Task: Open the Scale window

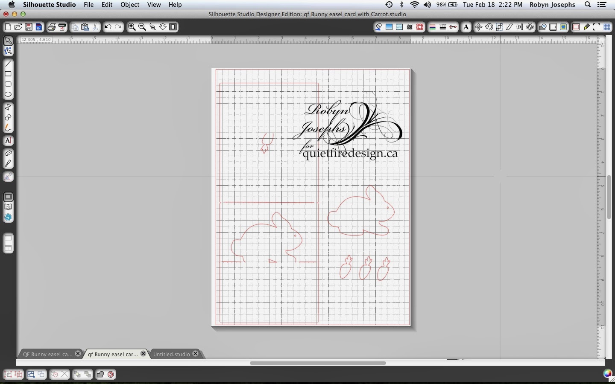Action: [x=499, y=27]
